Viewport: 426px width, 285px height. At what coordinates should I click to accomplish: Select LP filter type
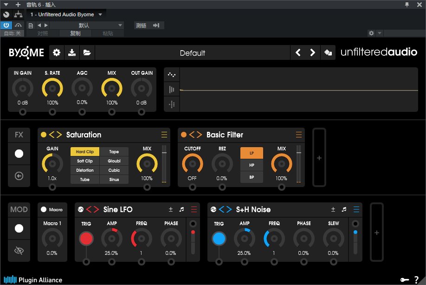pyautogui.click(x=252, y=153)
